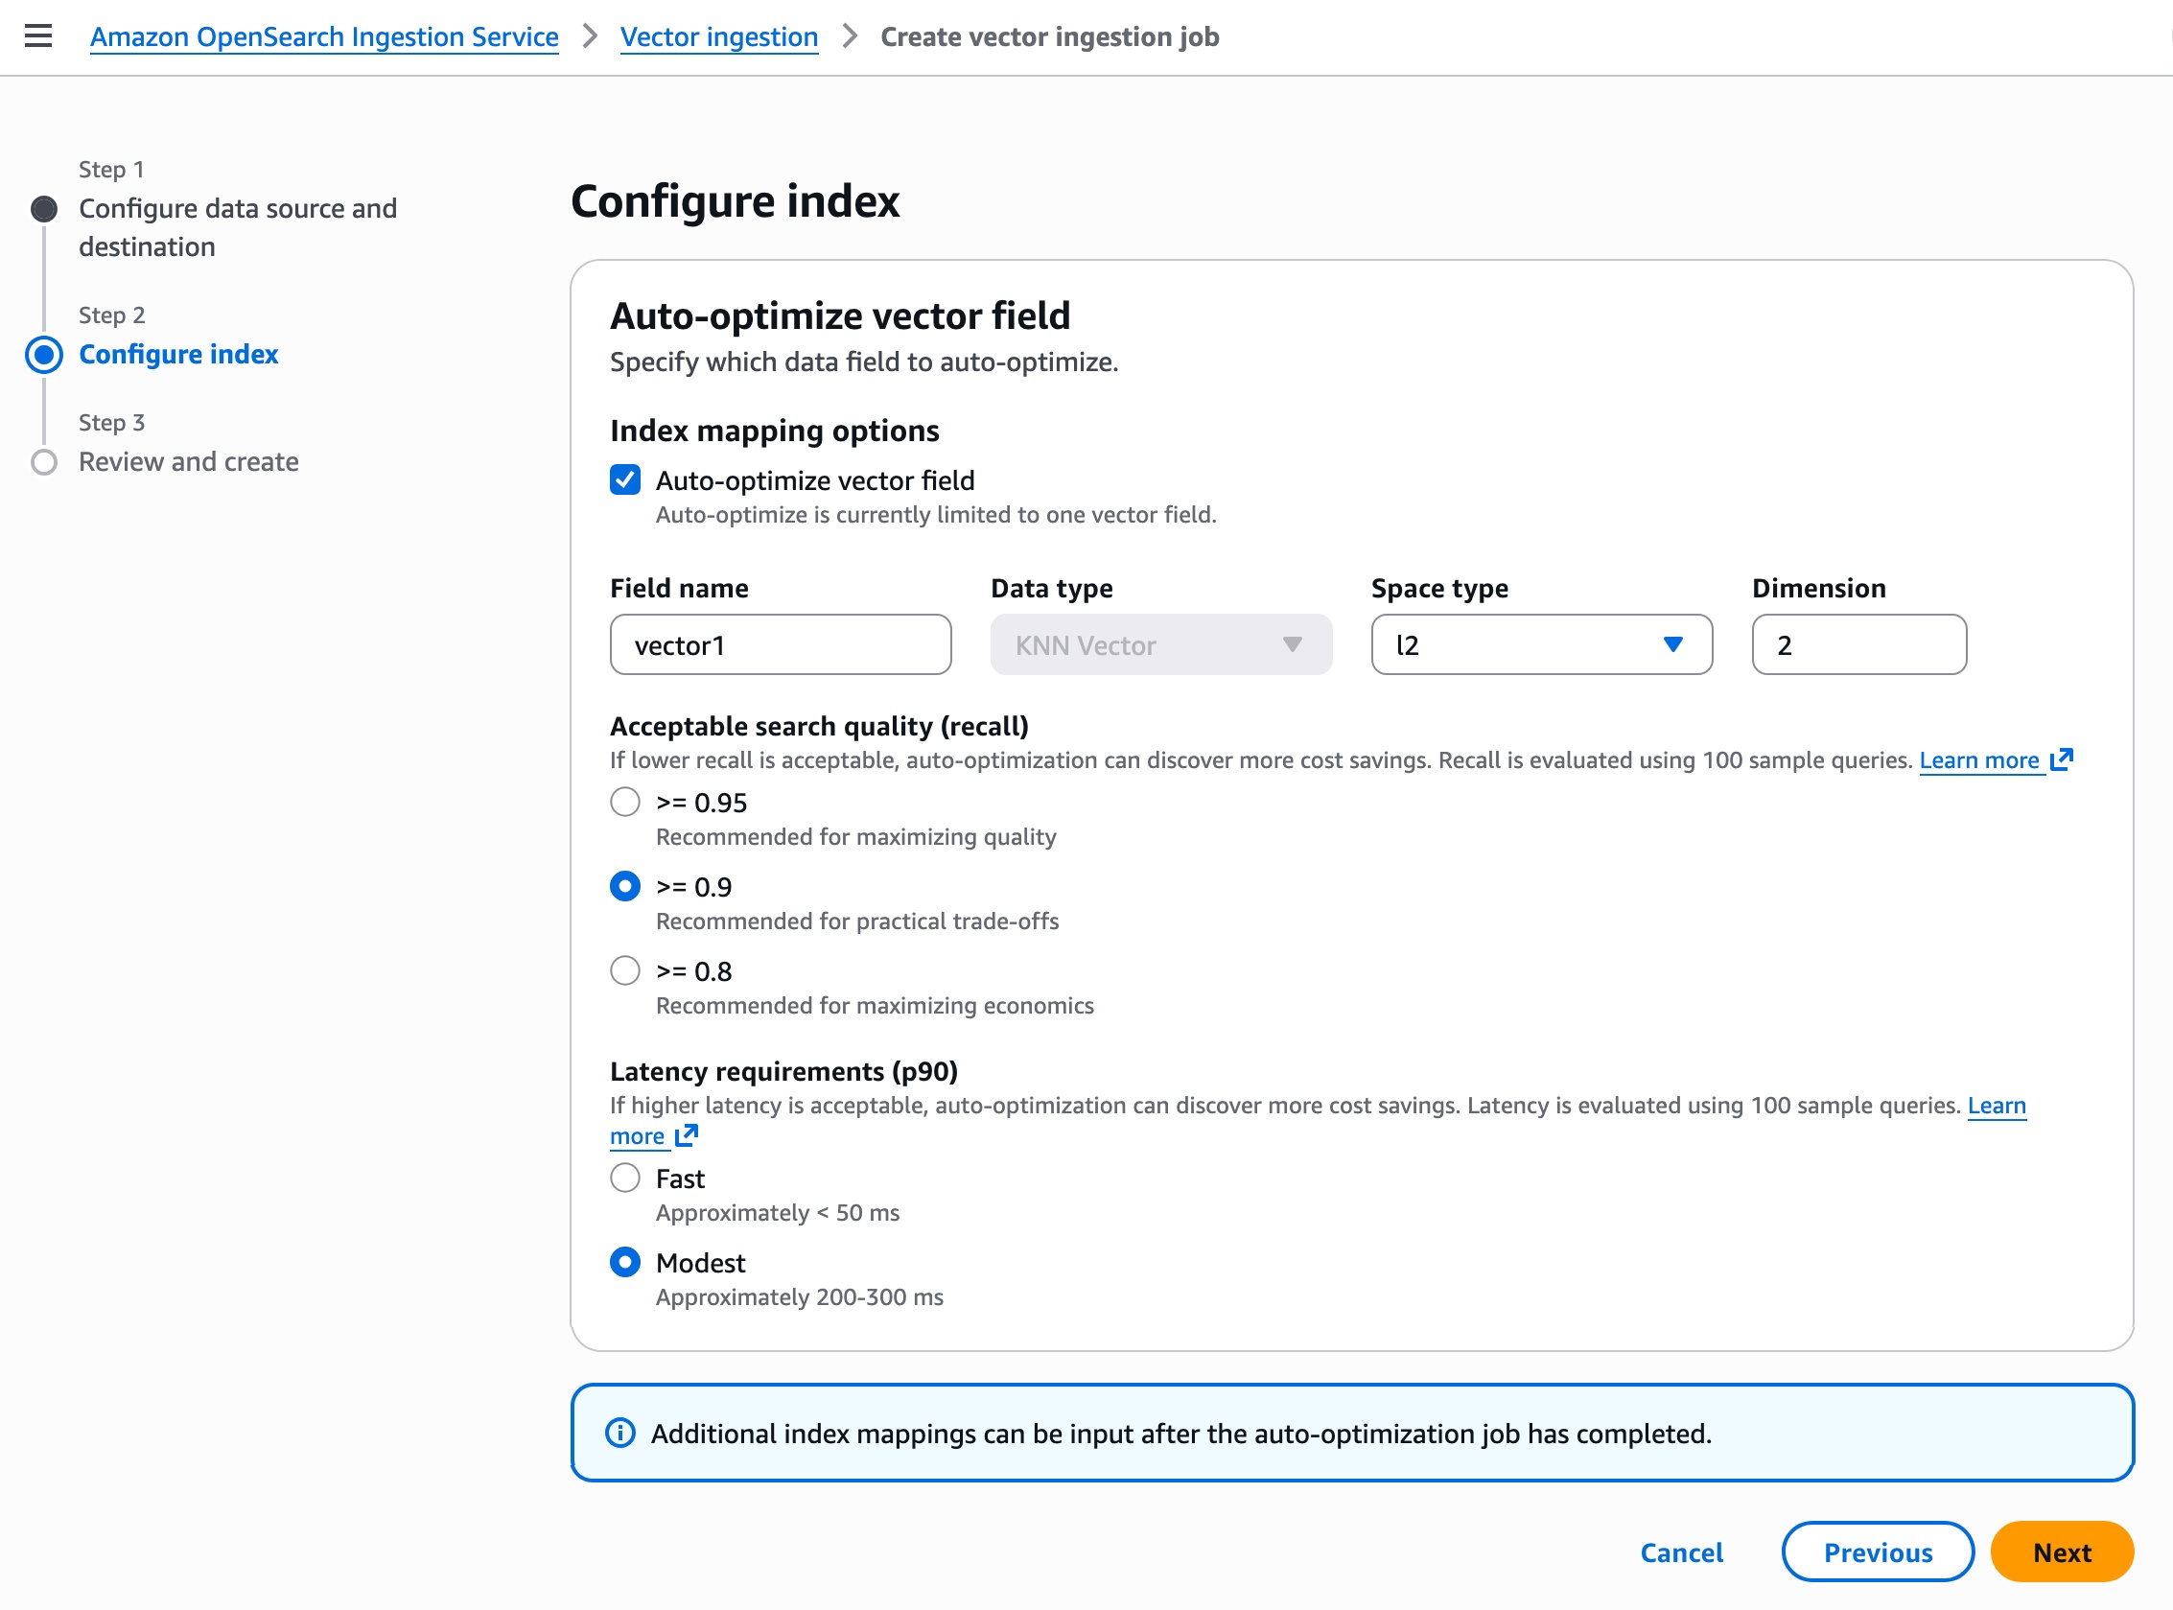Click the Field name input box
This screenshot has height=1610, width=2173.
pos(780,644)
